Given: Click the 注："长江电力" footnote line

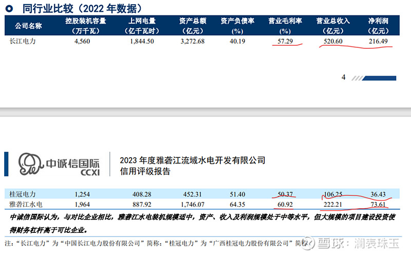Looking at the screenshot, I should (x=156, y=244).
